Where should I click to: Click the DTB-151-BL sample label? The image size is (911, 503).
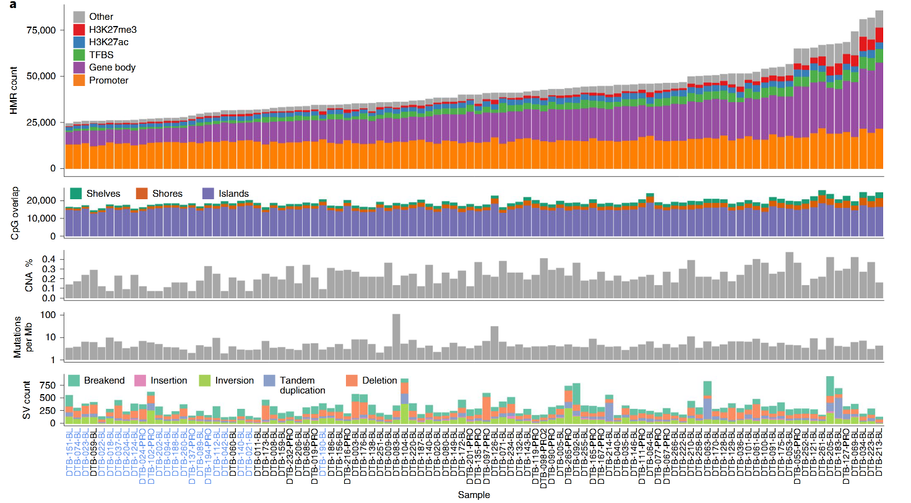pyautogui.click(x=69, y=452)
